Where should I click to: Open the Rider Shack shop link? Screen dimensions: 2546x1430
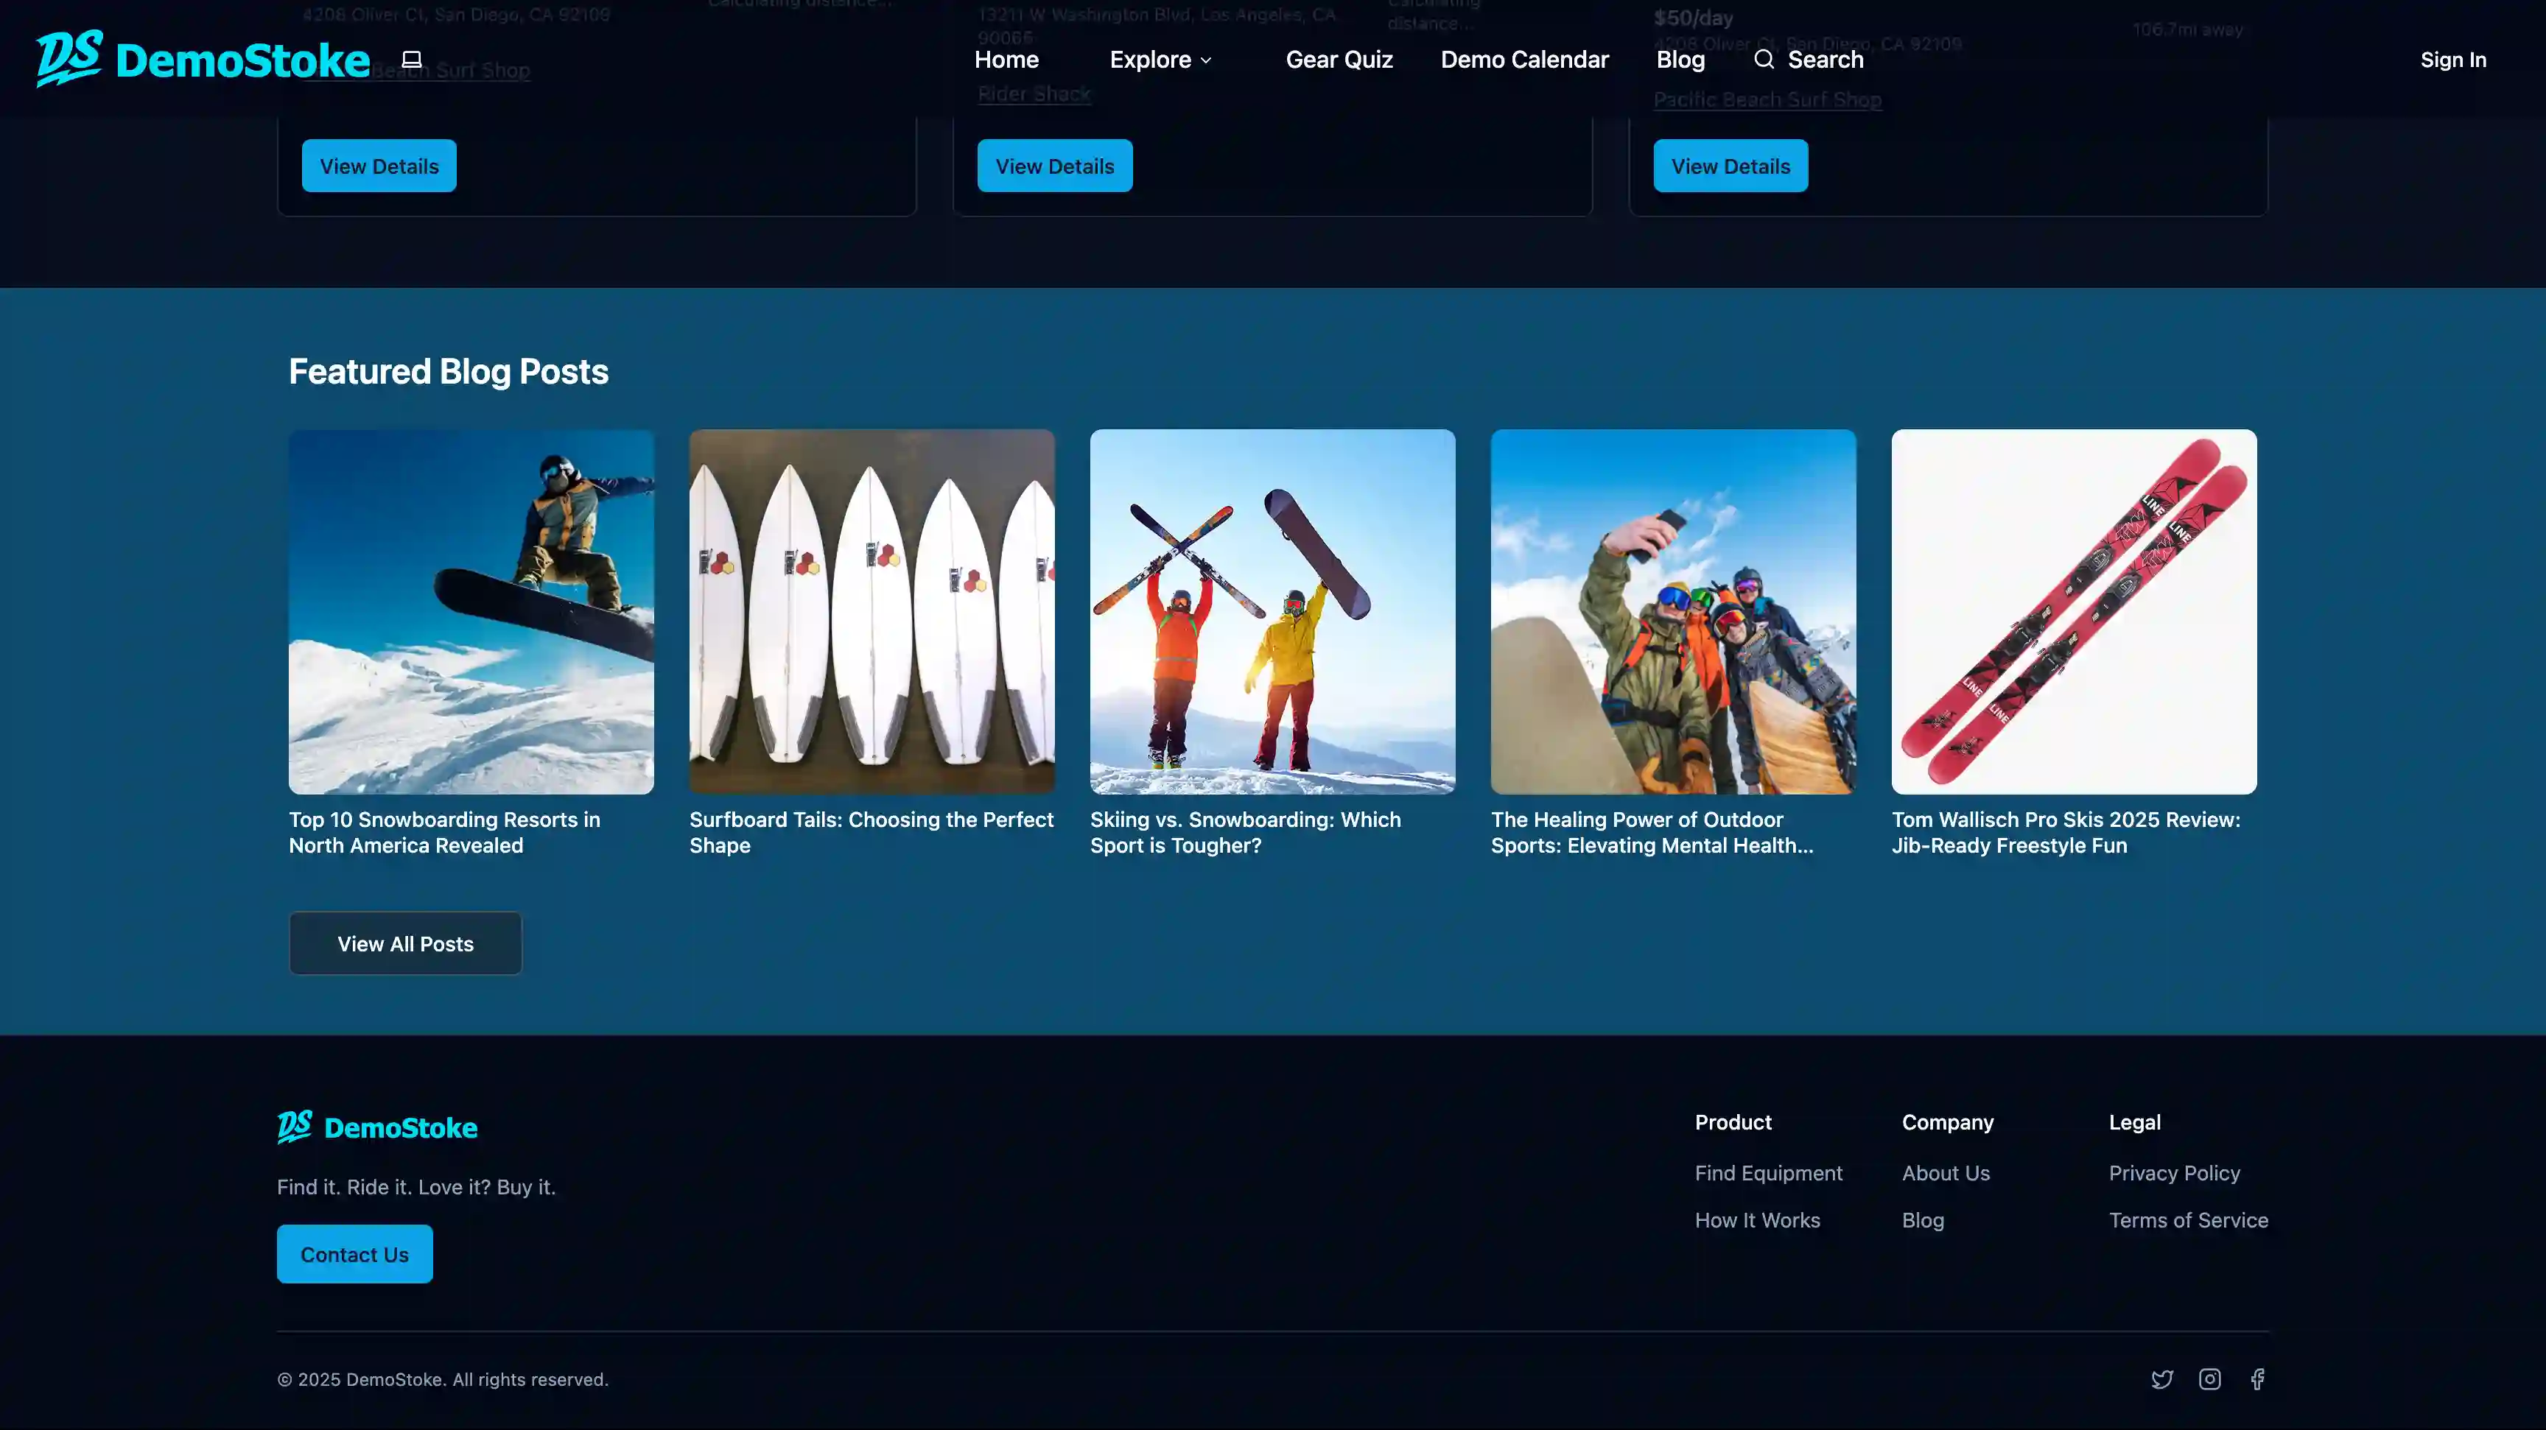pos(1034,93)
